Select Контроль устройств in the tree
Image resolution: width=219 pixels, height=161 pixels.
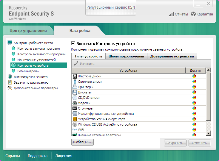click(39, 65)
